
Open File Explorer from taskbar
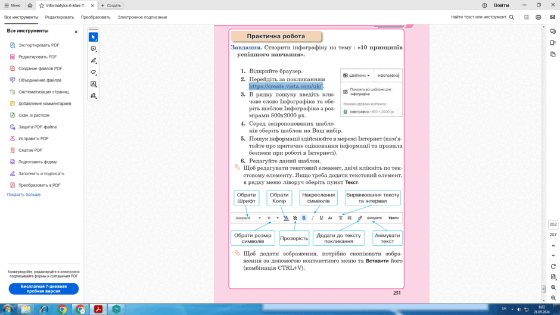[26, 309]
